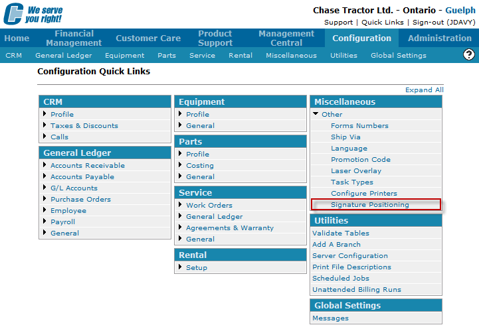
Task: Expand G/L Accounts arrow
Action: click(45, 188)
